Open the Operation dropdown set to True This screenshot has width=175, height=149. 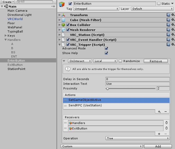point(137,138)
